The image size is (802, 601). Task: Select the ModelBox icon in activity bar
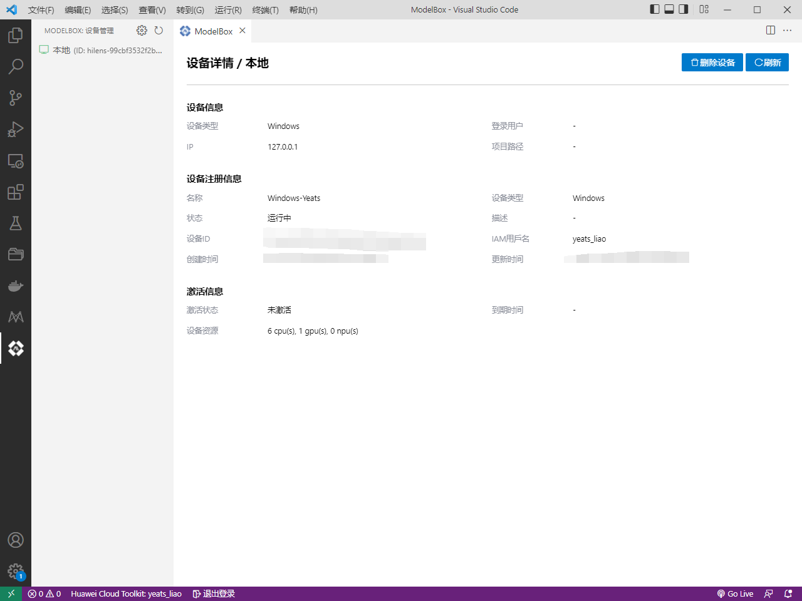[16, 348]
